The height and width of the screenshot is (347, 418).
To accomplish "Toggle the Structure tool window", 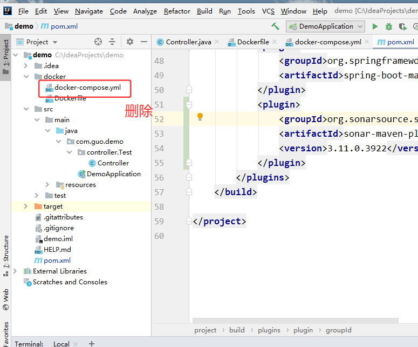I will [x=5, y=256].
